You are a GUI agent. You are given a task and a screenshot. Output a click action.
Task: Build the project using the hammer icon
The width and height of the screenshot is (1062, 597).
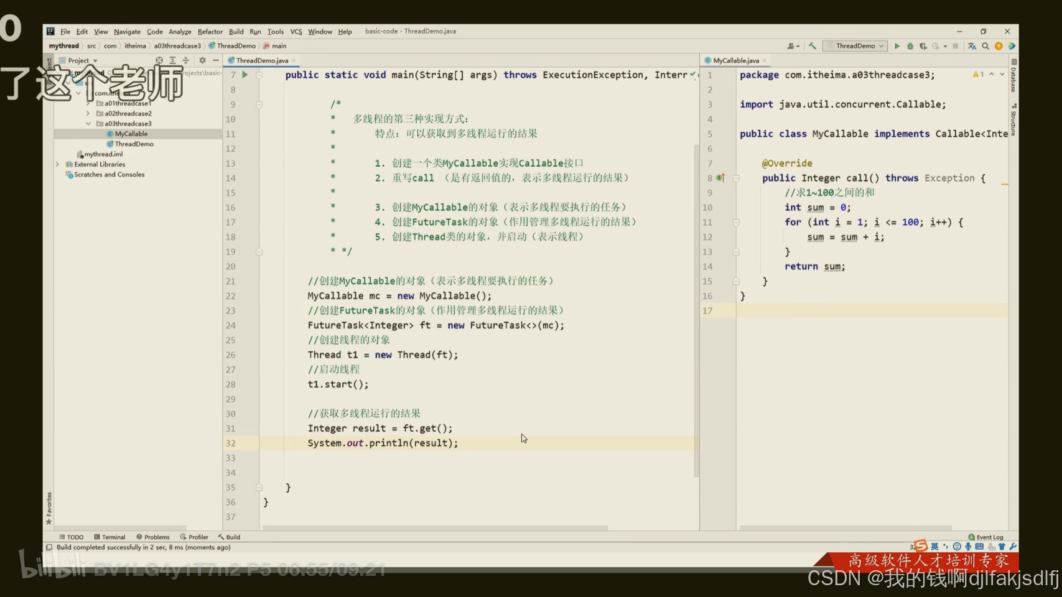(x=813, y=45)
